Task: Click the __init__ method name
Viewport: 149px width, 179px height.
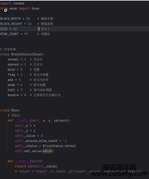Action: click(22, 121)
